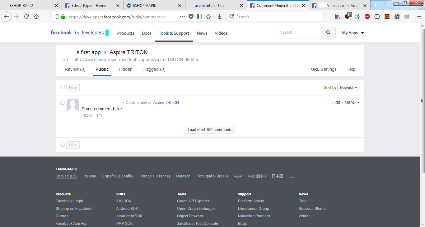425x227 pixels.
Task: Click the Irish flag icon in address bar
Action: click(200, 17)
